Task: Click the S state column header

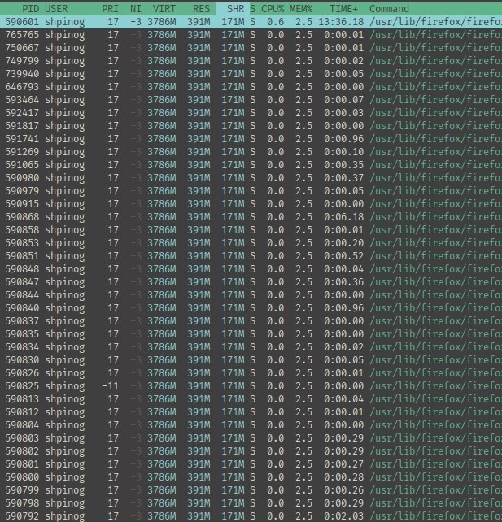Action: (x=252, y=9)
